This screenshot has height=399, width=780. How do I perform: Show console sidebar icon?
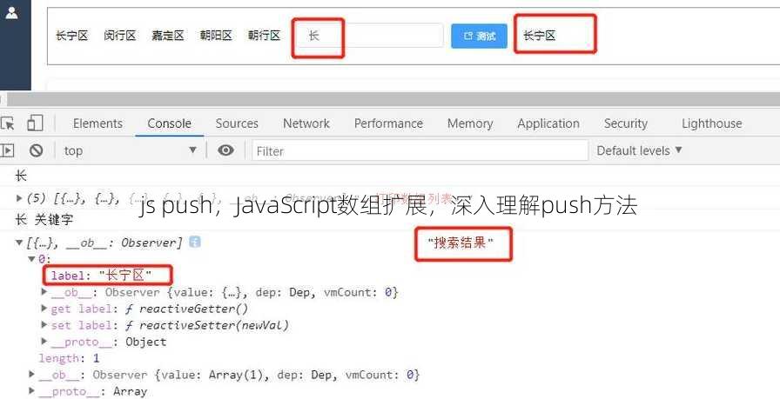click(8, 150)
